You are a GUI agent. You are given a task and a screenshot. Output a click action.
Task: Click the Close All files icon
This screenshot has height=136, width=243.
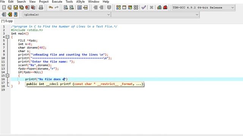pyautogui.click(x=33, y=8)
